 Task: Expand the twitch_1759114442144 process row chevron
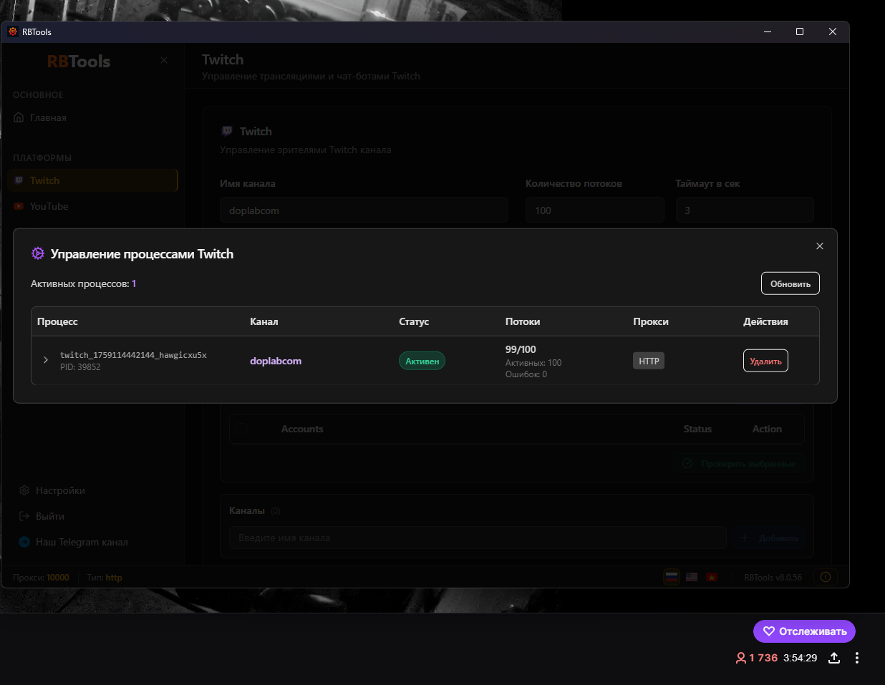46,360
